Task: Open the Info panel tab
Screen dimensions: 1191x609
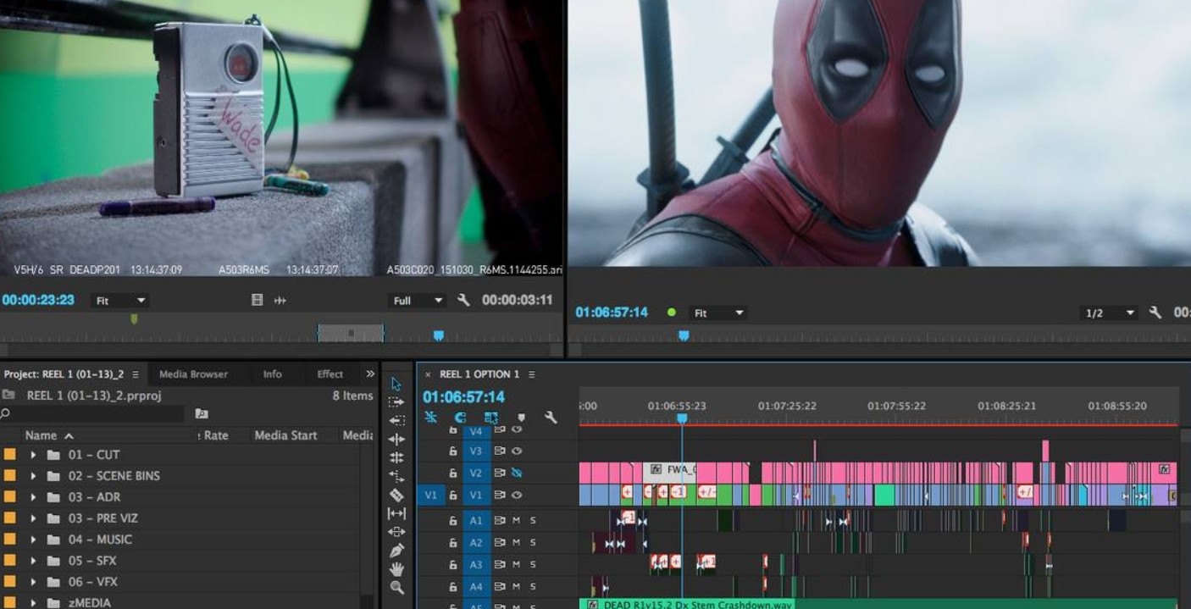Action: click(272, 374)
